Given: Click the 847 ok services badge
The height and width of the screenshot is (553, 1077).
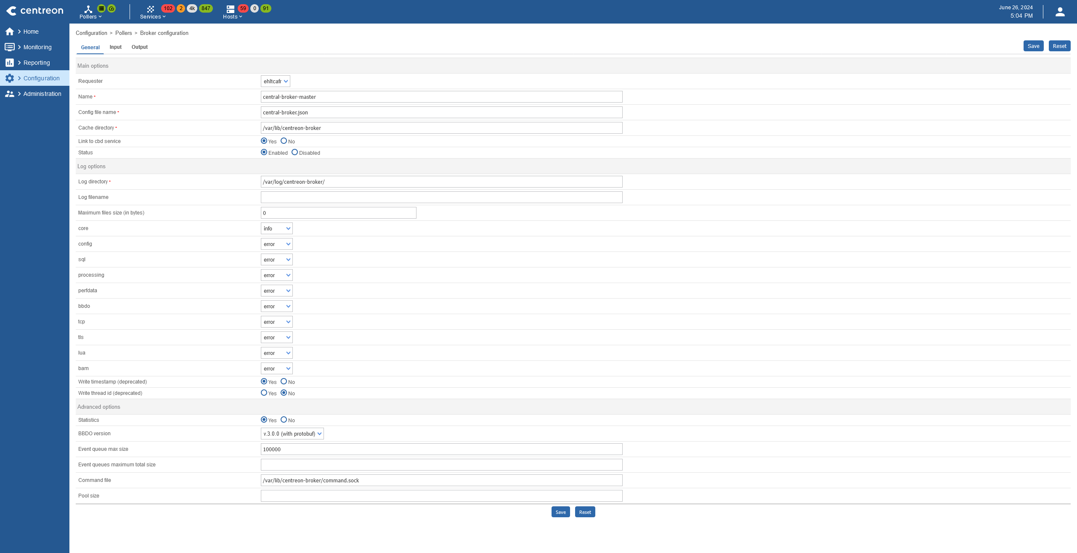Looking at the screenshot, I should coord(206,8).
